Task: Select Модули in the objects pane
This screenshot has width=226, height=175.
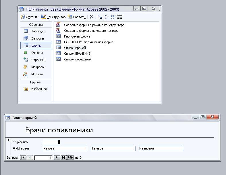Action: tap(36, 74)
